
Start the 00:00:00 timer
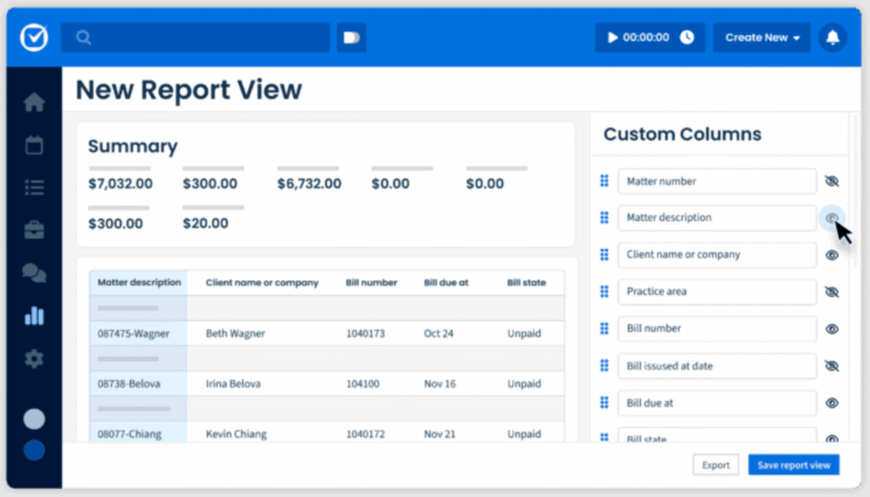613,37
